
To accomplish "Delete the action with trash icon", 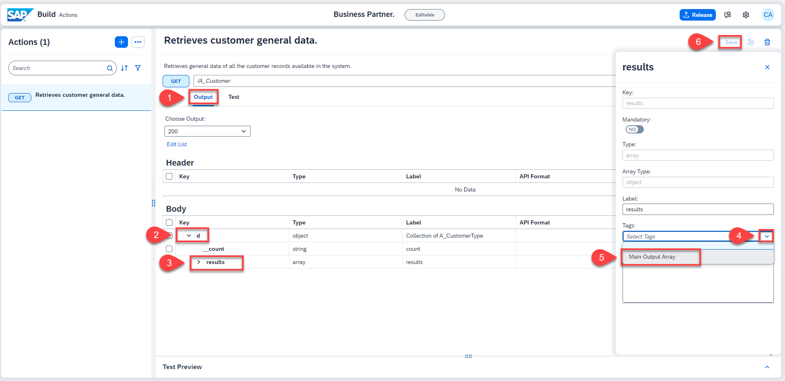I will coord(767,42).
